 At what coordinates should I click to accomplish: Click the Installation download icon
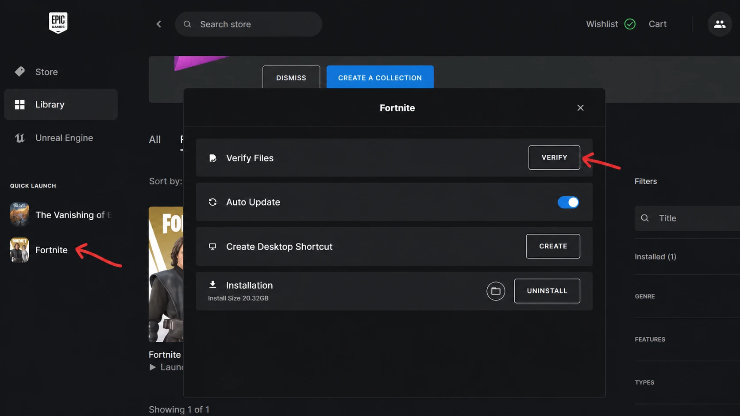(x=212, y=284)
